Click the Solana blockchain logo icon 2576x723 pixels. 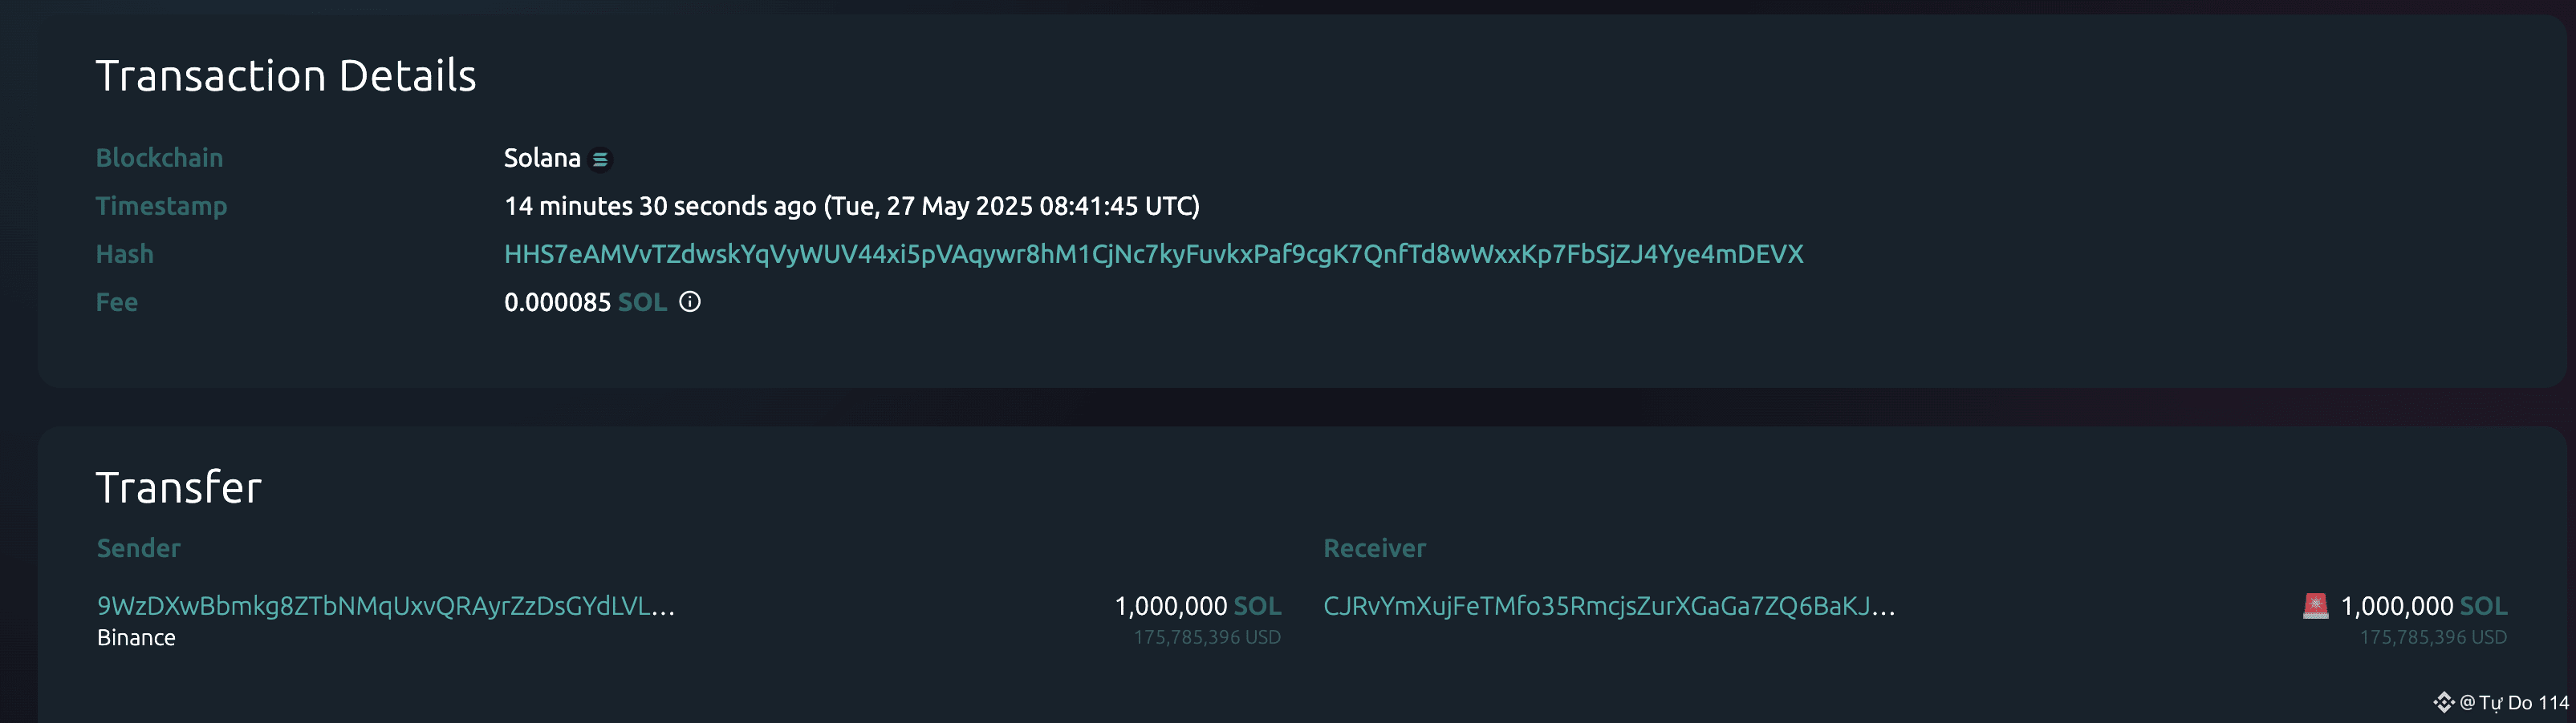click(x=600, y=158)
